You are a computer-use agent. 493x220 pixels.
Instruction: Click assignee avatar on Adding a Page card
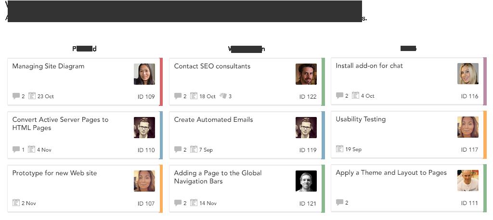coord(306,181)
